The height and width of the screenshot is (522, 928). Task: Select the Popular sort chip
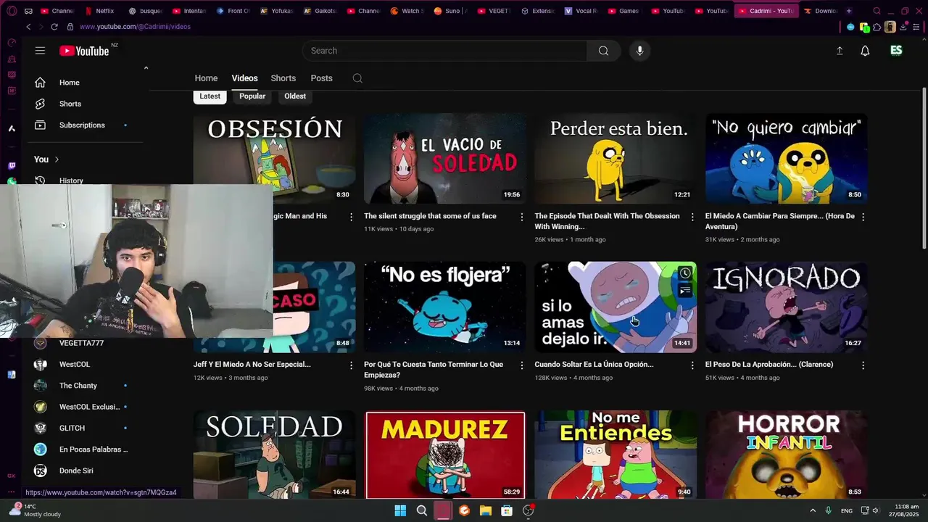coord(252,96)
